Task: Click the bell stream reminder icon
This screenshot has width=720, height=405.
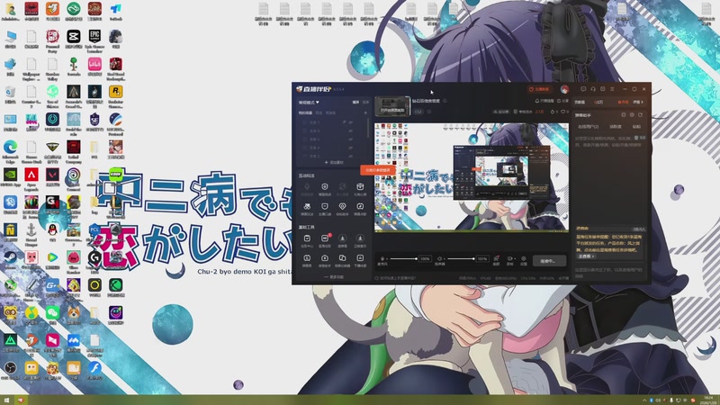Action: [x=536, y=101]
